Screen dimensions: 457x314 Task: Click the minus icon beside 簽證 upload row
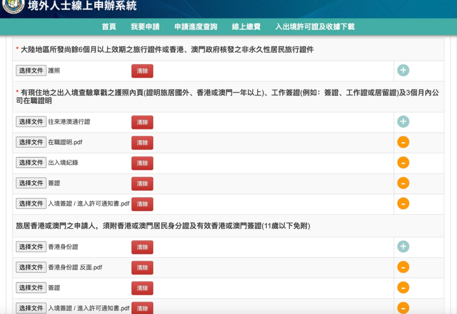point(403,184)
